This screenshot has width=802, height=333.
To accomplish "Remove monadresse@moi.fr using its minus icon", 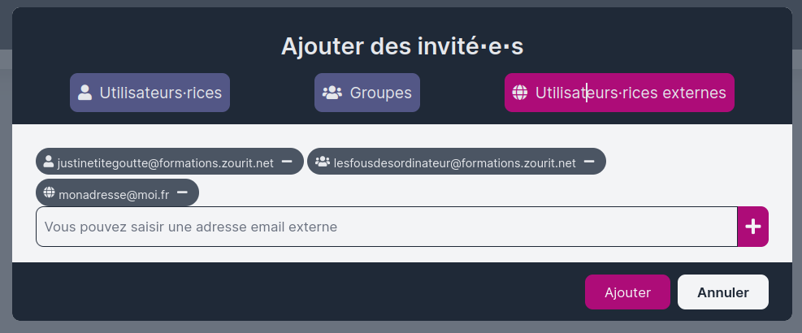I will pos(183,192).
